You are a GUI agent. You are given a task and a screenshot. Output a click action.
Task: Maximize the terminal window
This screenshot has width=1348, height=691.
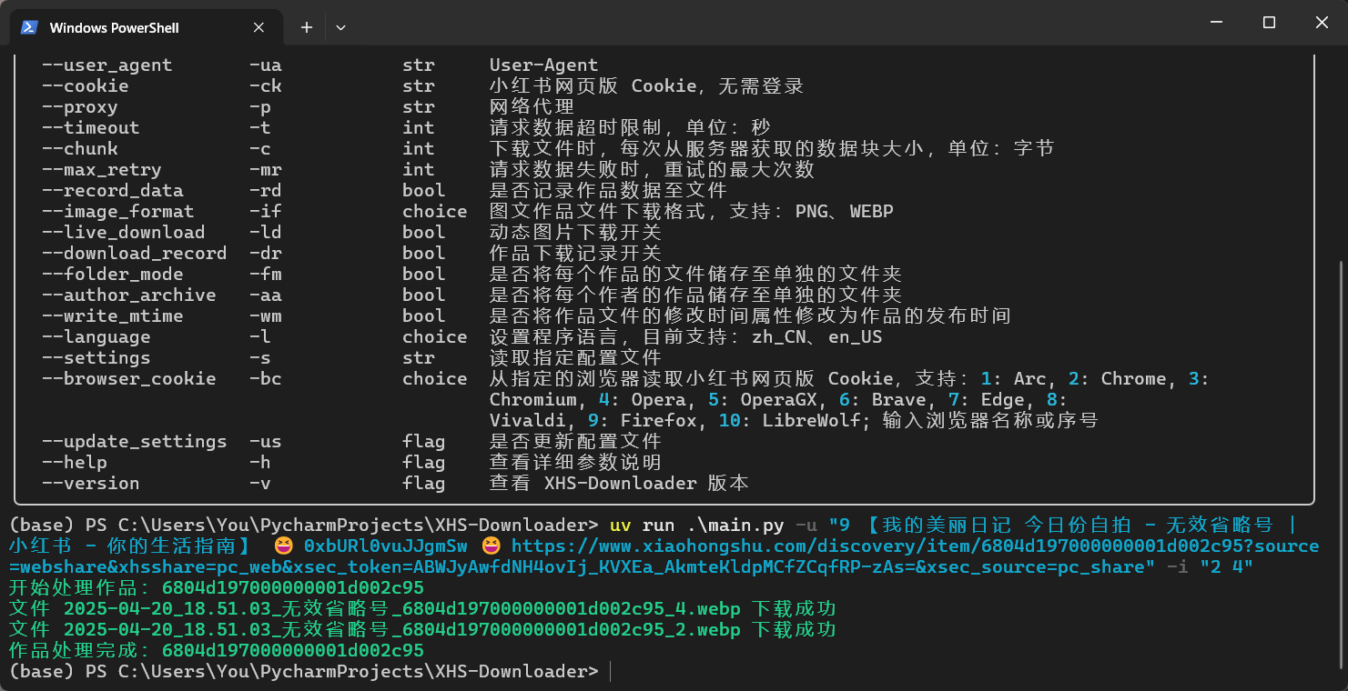click(x=1269, y=23)
